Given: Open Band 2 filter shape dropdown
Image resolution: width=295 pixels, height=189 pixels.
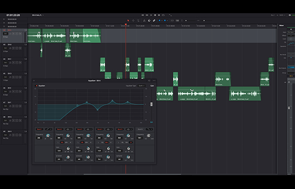Looking at the screenshot, I should pyautogui.click(x=69, y=129).
